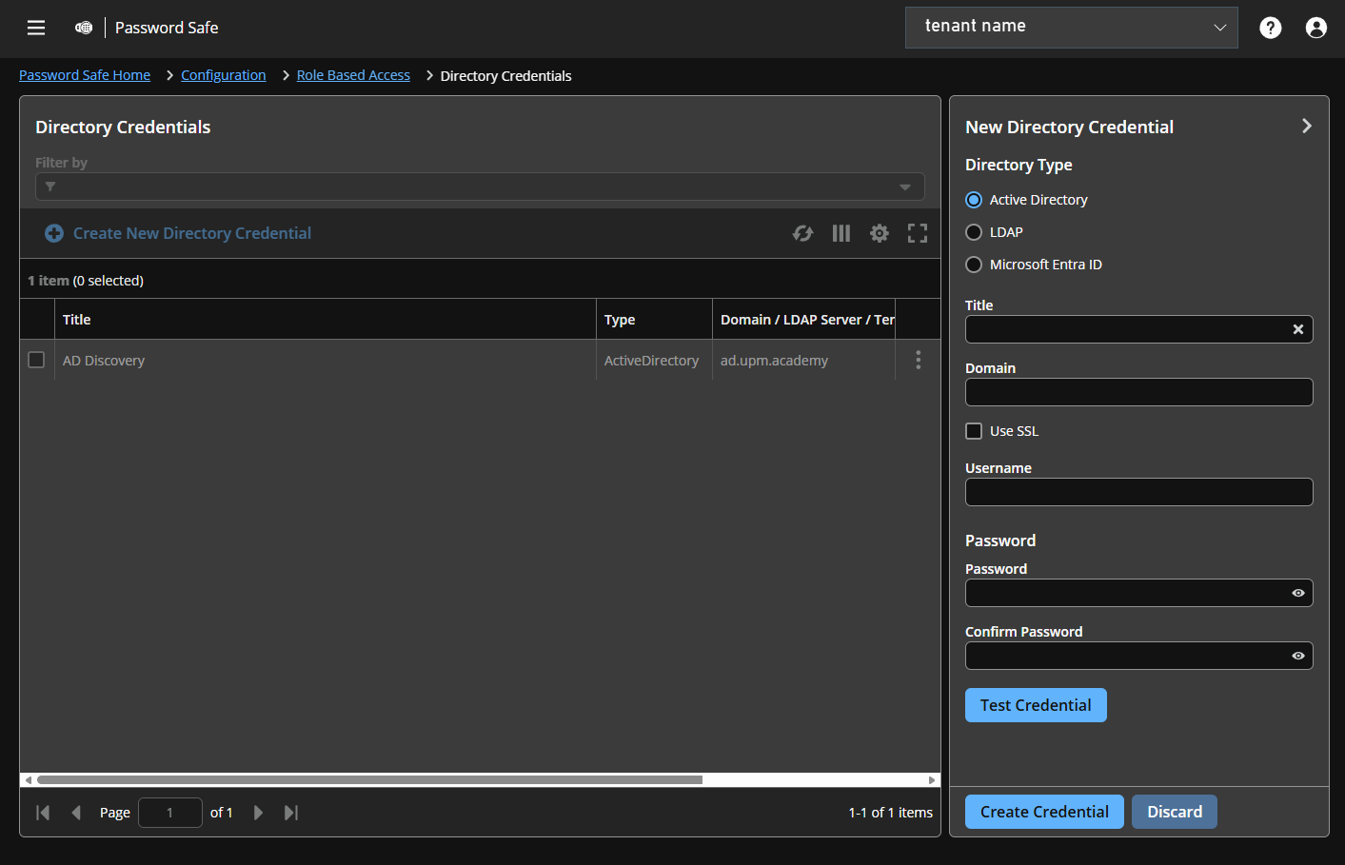Viewport: 1345px width, 865px height.
Task: Click the Test Credential button
Action: [1036, 705]
